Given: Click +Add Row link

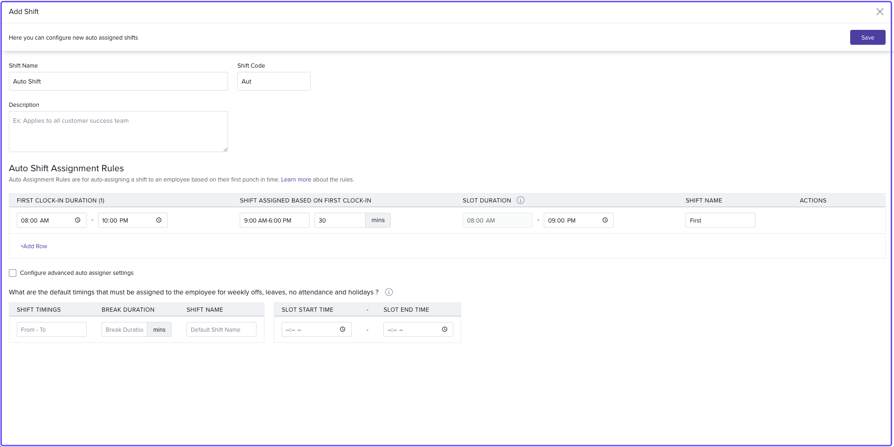Looking at the screenshot, I should (34, 246).
